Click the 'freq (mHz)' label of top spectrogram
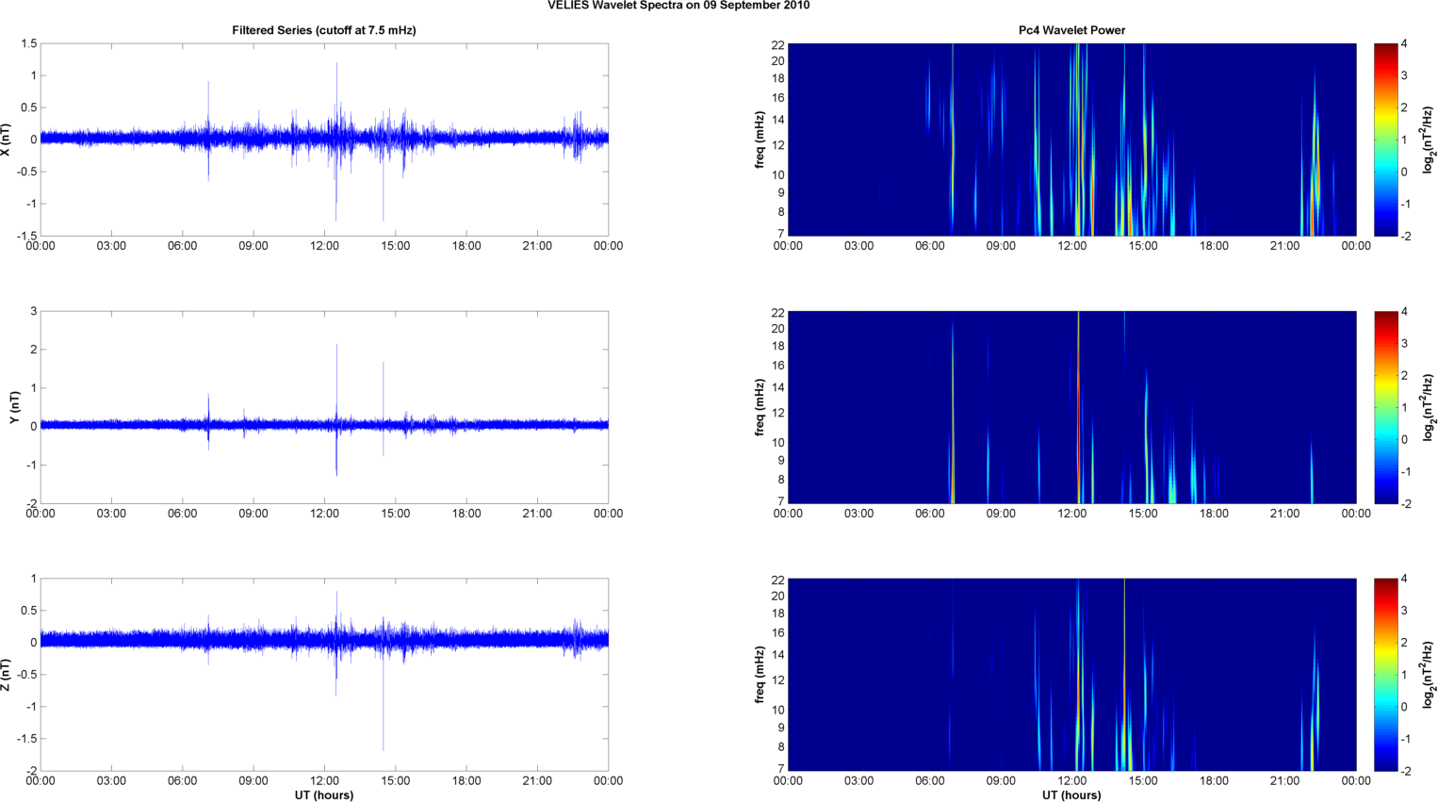The image size is (1438, 802). pos(760,139)
